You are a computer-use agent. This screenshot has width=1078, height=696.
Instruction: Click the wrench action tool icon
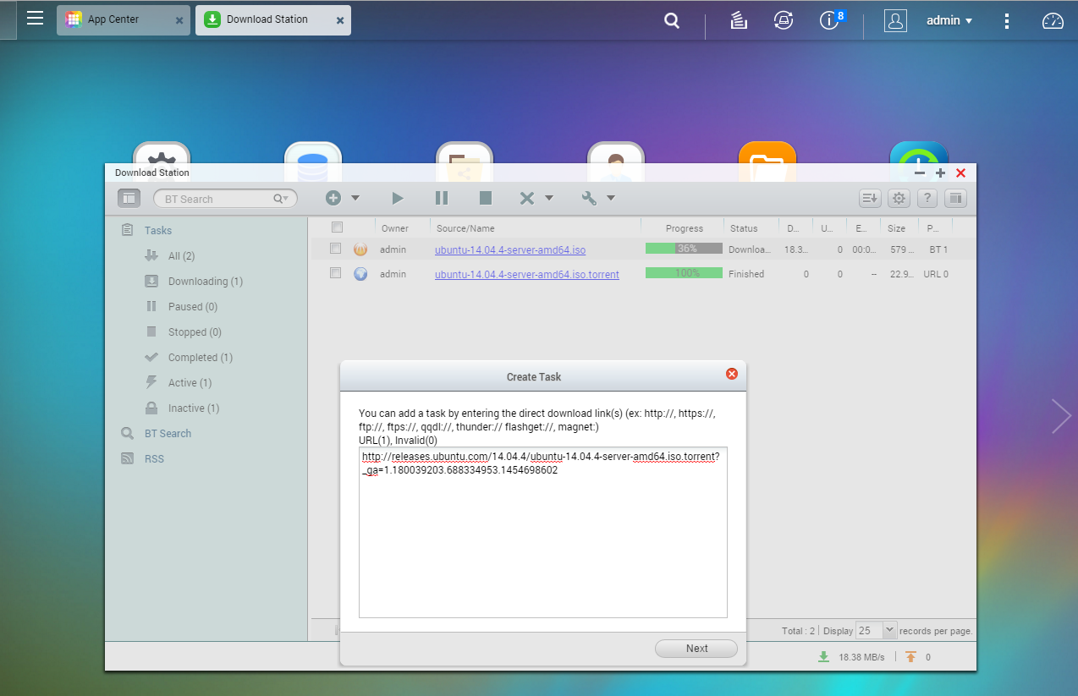tap(590, 198)
